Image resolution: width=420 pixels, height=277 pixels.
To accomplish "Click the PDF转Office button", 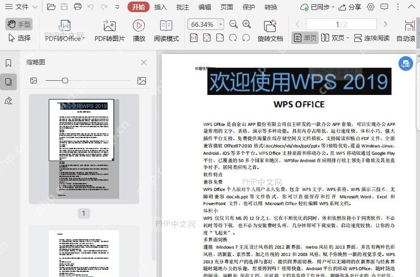I will tap(65, 31).
